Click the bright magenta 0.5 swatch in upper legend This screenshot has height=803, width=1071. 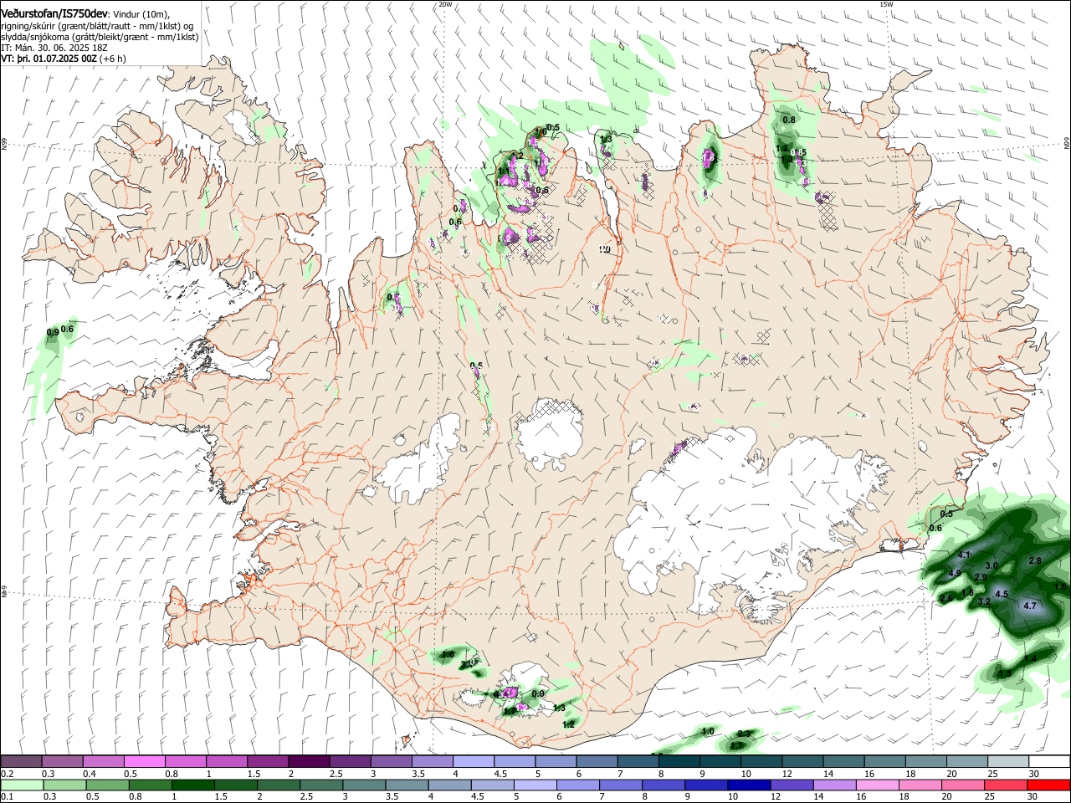coord(144,761)
